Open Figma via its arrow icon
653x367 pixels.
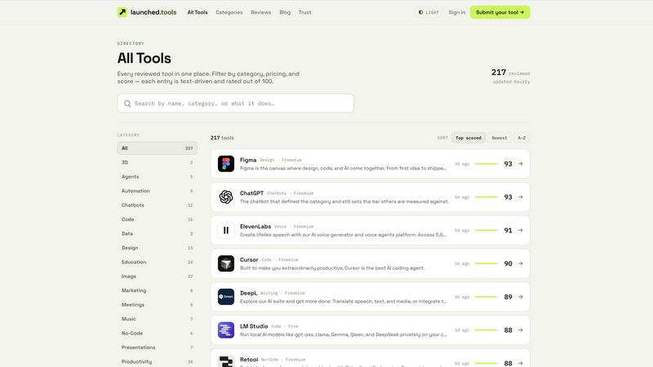pos(521,164)
